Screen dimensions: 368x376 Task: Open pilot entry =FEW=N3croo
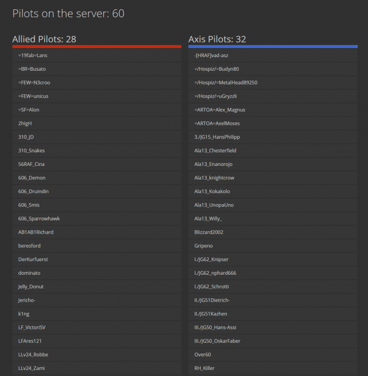tap(34, 82)
